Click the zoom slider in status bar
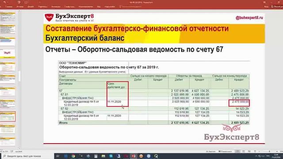 click(268, 151)
